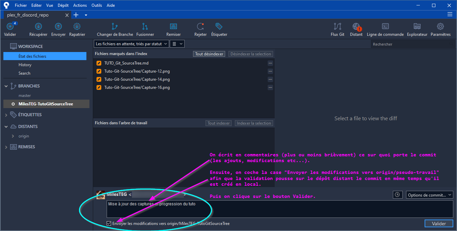Collapse the DISTANTS section
Screen dimensions: 457x231
[6, 127]
